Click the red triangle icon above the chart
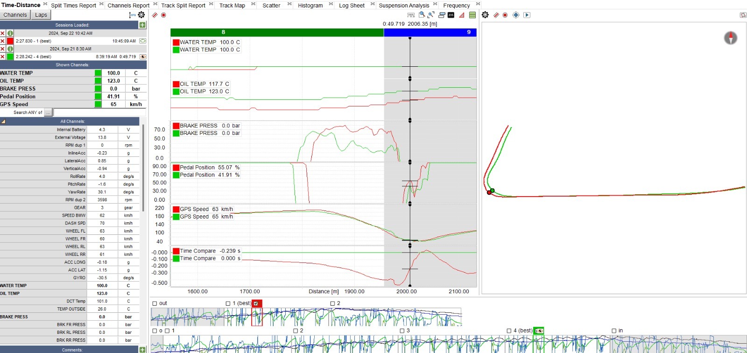 coord(462,15)
